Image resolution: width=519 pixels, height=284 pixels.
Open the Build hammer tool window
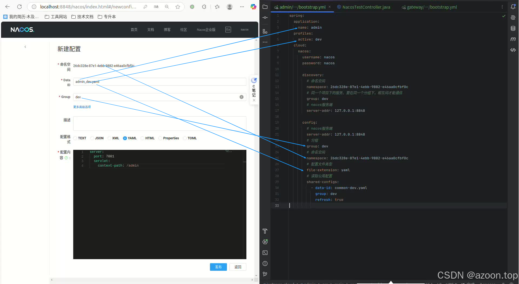265,231
